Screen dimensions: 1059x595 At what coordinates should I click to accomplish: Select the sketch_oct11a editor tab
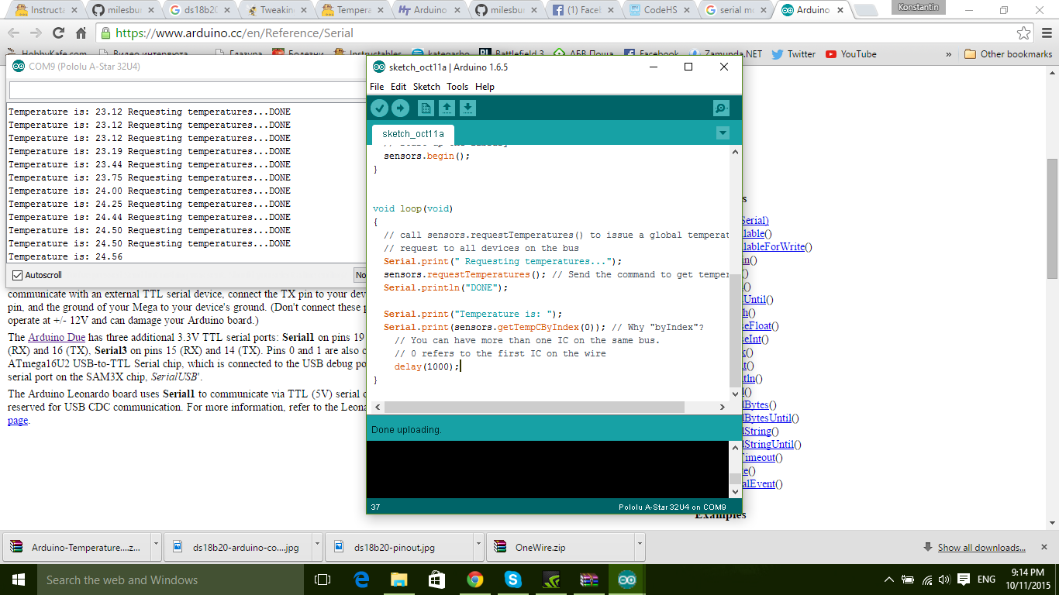click(413, 134)
